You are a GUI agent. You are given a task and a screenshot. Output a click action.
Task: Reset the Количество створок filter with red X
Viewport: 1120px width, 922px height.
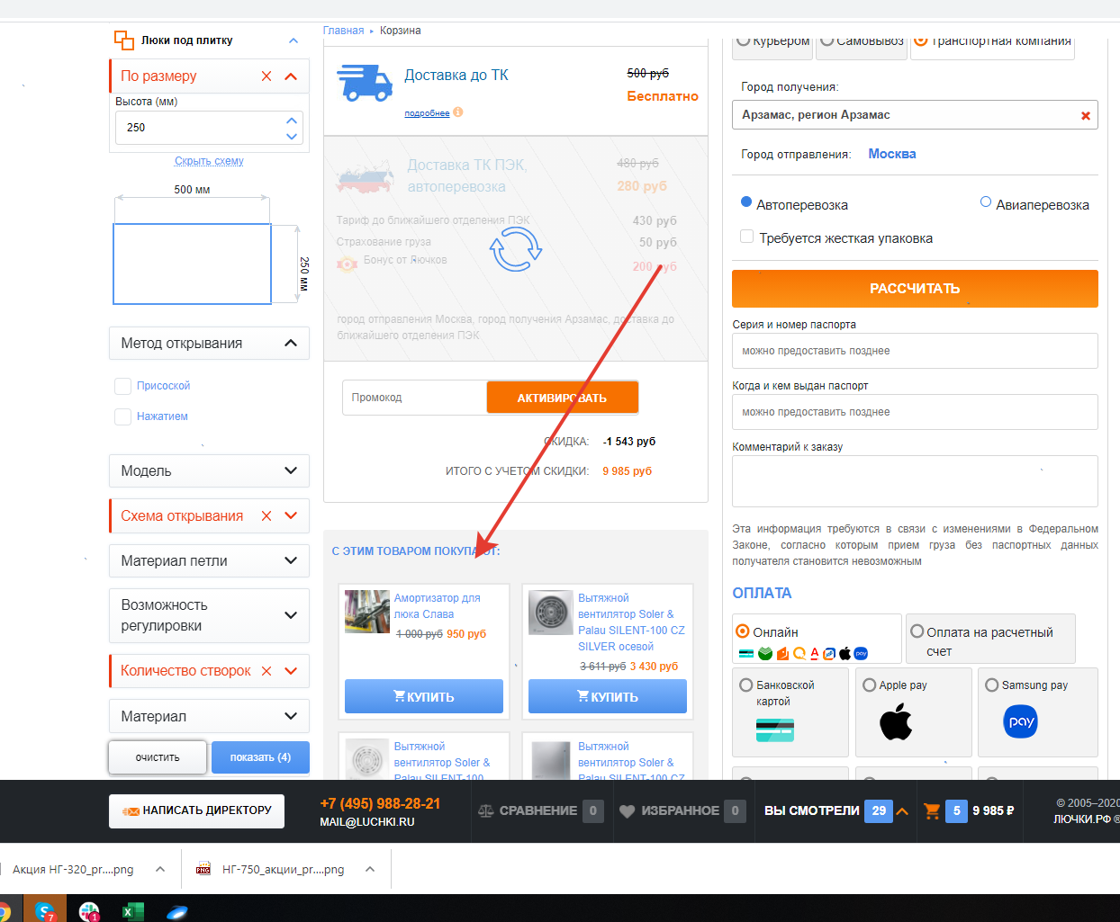266,671
